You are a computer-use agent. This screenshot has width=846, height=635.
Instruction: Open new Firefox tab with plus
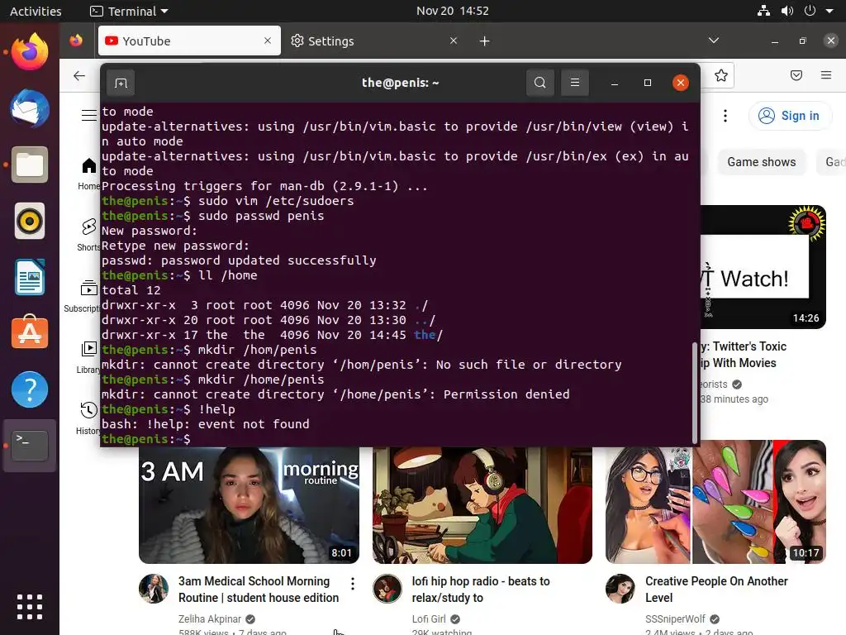(484, 41)
